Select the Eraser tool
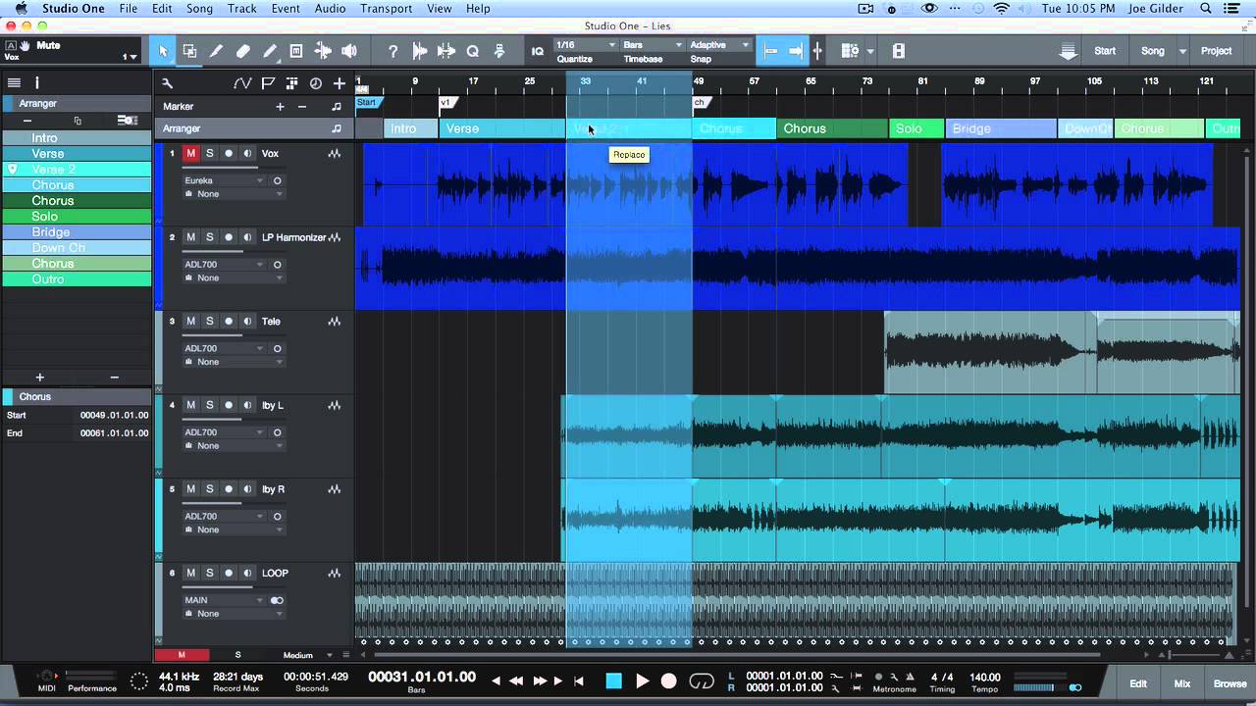Image resolution: width=1256 pixels, height=706 pixels. pos(242,51)
